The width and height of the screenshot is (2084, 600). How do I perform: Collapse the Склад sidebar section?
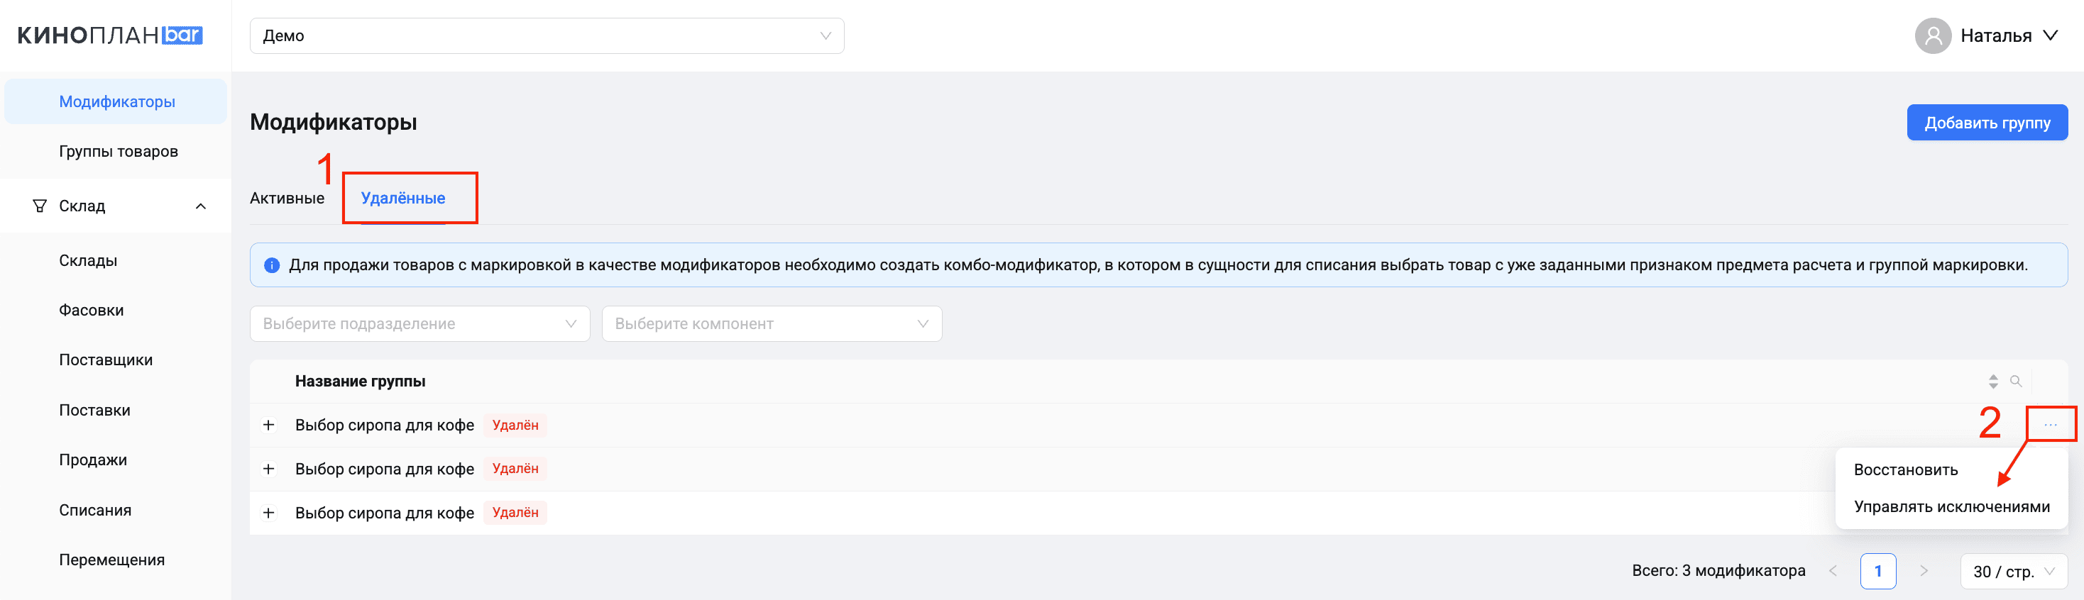pos(201,206)
